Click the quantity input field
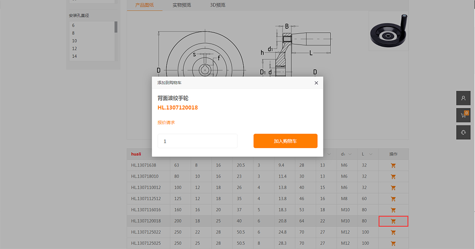The width and height of the screenshot is (475, 249). [x=198, y=141]
